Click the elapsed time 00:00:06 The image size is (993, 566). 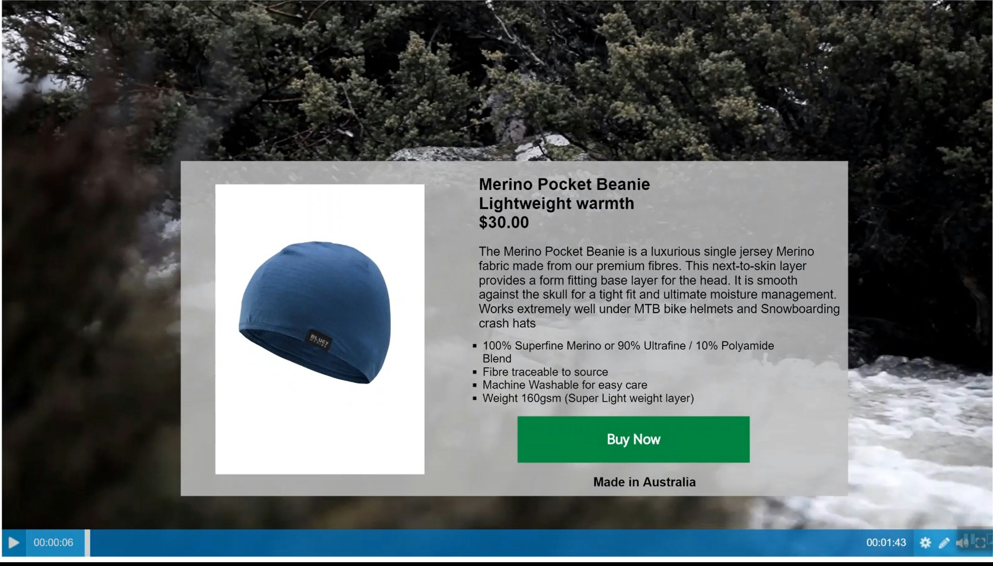pos(53,543)
